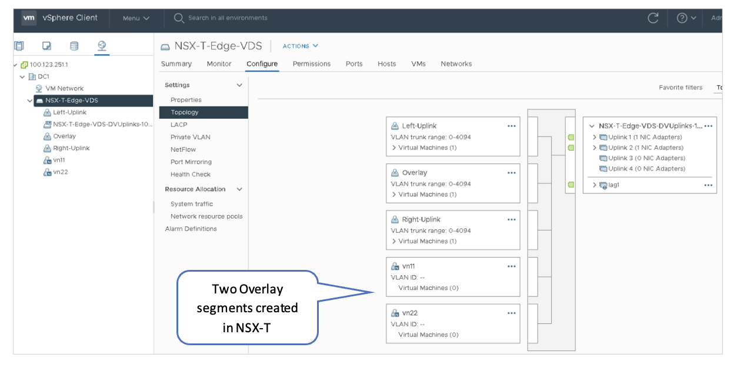Collapse the Settings section
Viewport: 747px width, 374px height.
click(x=239, y=85)
